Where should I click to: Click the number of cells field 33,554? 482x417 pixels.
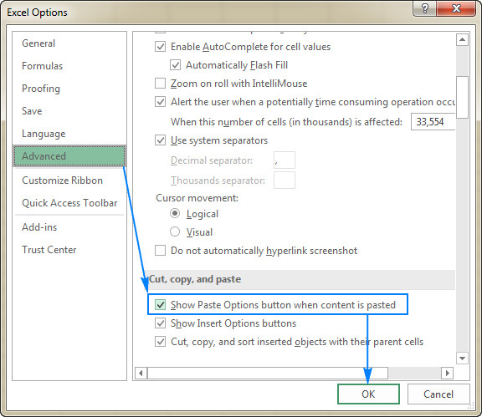[433, 122]
